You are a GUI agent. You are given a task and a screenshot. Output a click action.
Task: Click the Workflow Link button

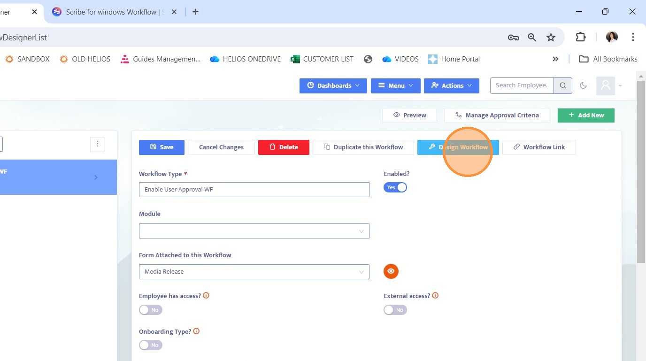coord(539,147)
